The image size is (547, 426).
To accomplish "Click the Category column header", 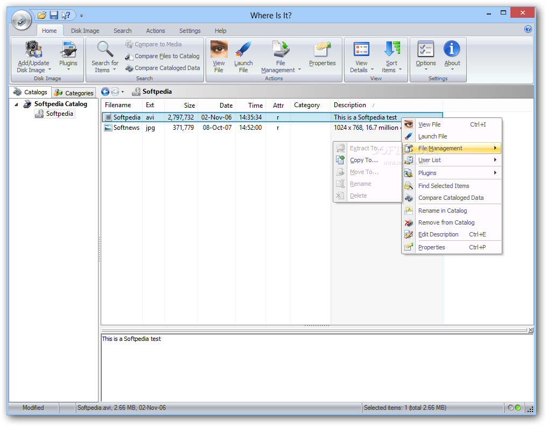I will [310, 106].
